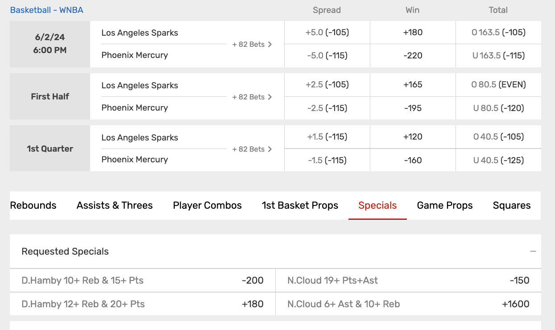Go to the 1st Basket Props tab
This screenshot has width=555, height=330.
pos(300,206)
